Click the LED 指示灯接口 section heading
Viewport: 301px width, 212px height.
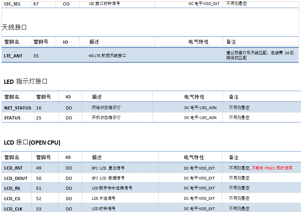pyautogui.click(x=26, y=82)
